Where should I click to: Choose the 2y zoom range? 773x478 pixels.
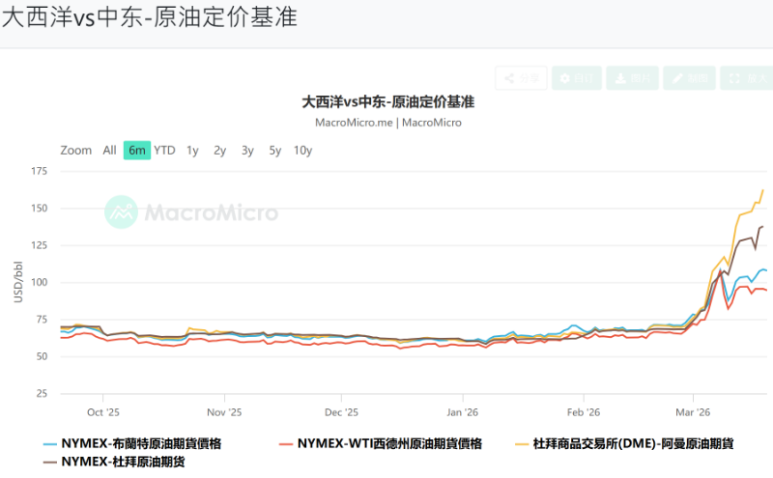point(220,150)
